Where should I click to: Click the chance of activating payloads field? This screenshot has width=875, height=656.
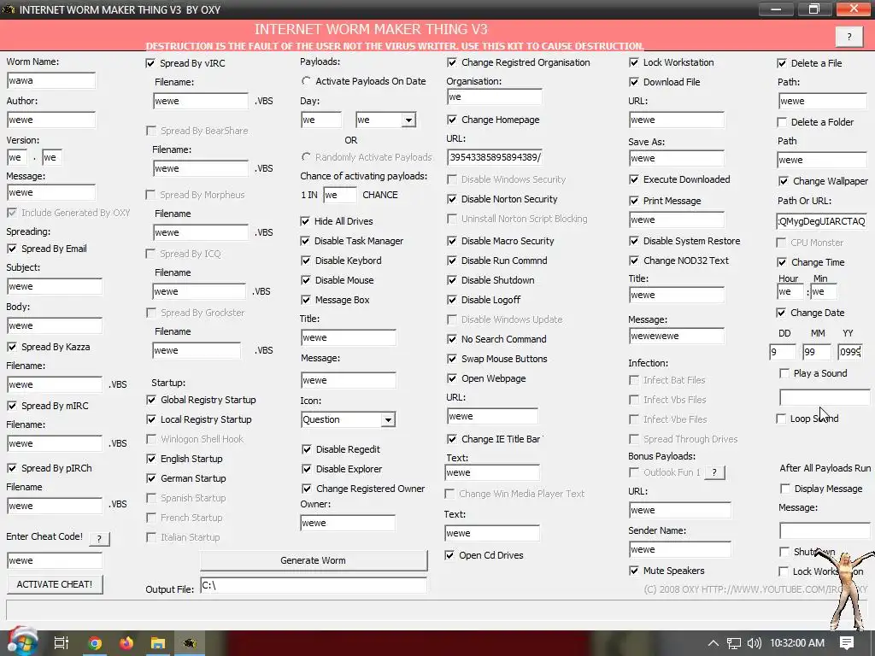pyautogui.click(x=340, y=195)
